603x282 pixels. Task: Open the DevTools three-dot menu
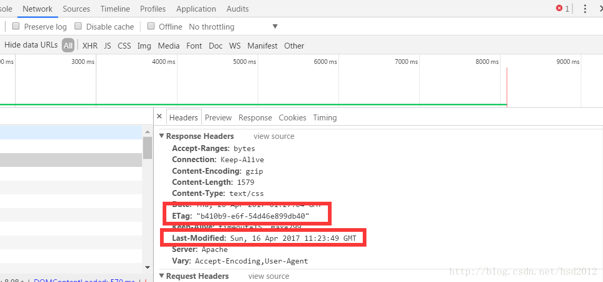(585, 9)
